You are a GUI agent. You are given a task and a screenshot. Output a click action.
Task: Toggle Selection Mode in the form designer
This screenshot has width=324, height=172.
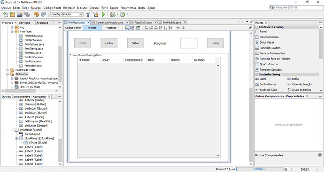point(127,28)
